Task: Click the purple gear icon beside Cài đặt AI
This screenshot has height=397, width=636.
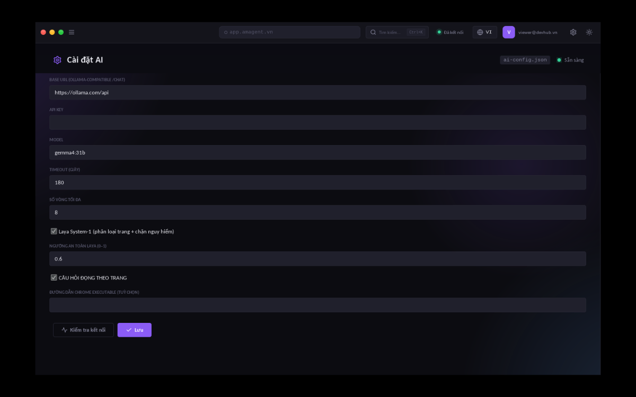Action: click(x=57, y=60)
